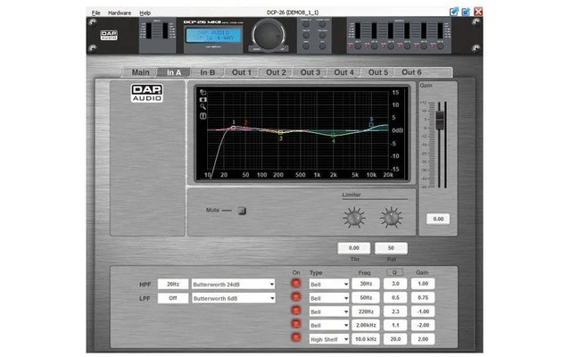Click the 50Hz frequency field

[366, 297]
